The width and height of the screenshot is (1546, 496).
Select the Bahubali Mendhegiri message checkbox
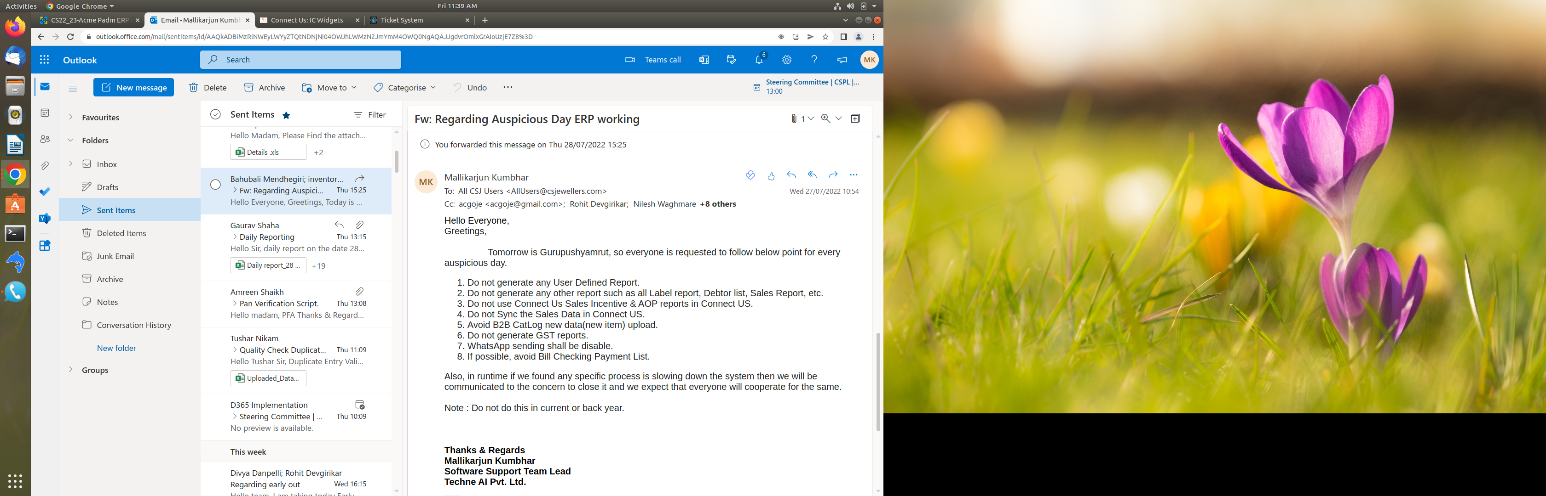(x=215, y=185)
